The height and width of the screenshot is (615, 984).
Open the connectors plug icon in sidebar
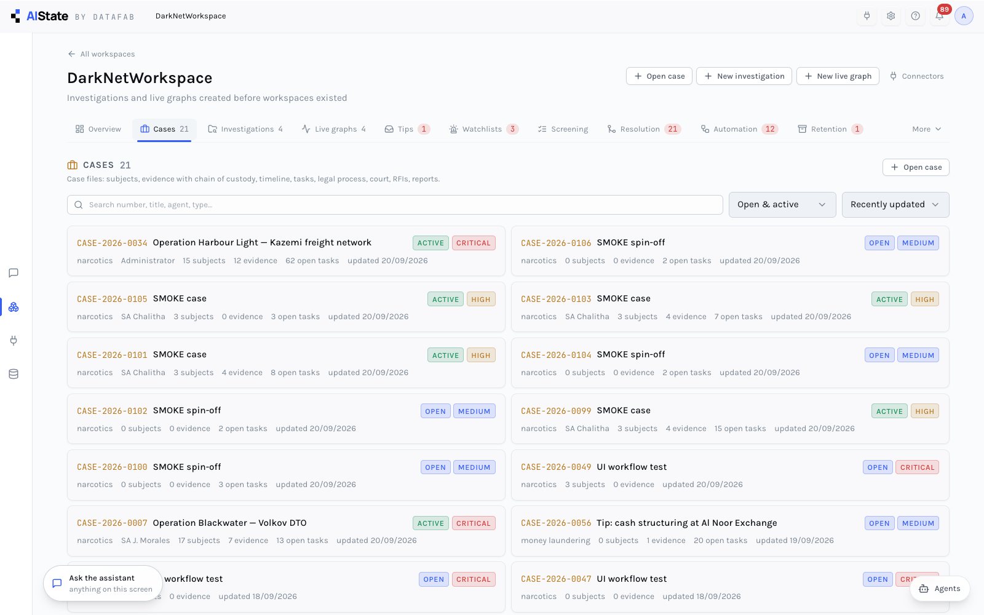tap(14, 340)
